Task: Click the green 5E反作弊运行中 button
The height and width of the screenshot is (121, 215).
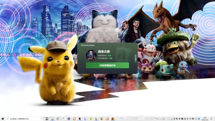Action: coord(107,65)
